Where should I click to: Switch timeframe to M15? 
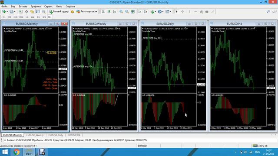pos(16,17)
